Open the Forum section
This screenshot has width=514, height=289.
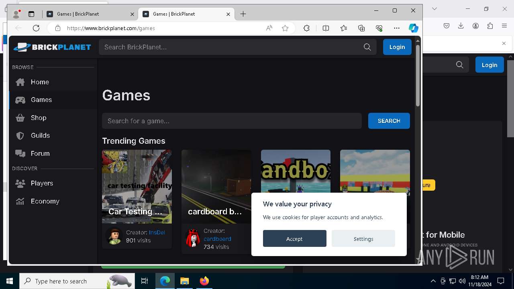point(53,153)
